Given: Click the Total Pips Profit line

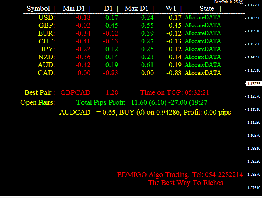Looking at the screenshot, I should point(142,102).
